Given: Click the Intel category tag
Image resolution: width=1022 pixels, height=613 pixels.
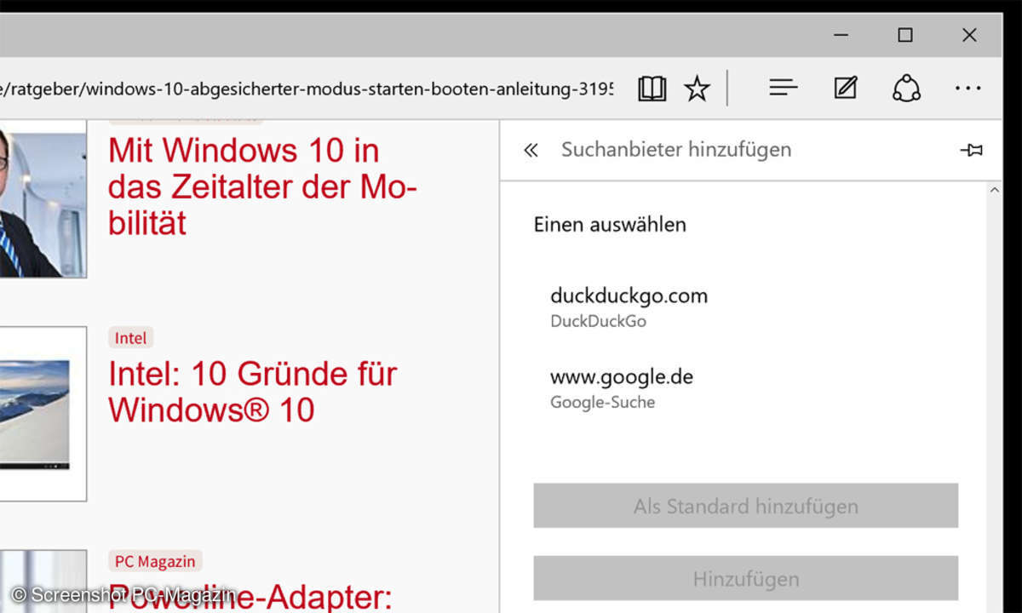Looking at the screenshot, I should point(131,338).
